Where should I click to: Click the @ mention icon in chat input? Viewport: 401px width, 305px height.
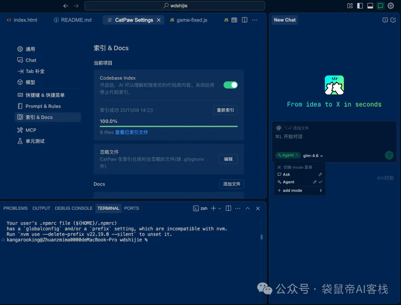pyautogui.click(x=279, y=128)
